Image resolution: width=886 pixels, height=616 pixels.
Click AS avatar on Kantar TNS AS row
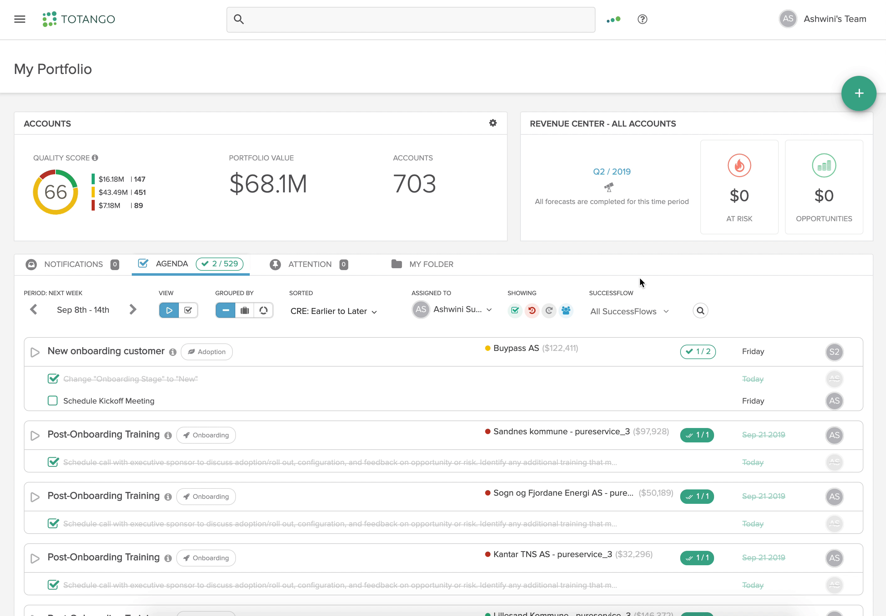tap(834, 558)
